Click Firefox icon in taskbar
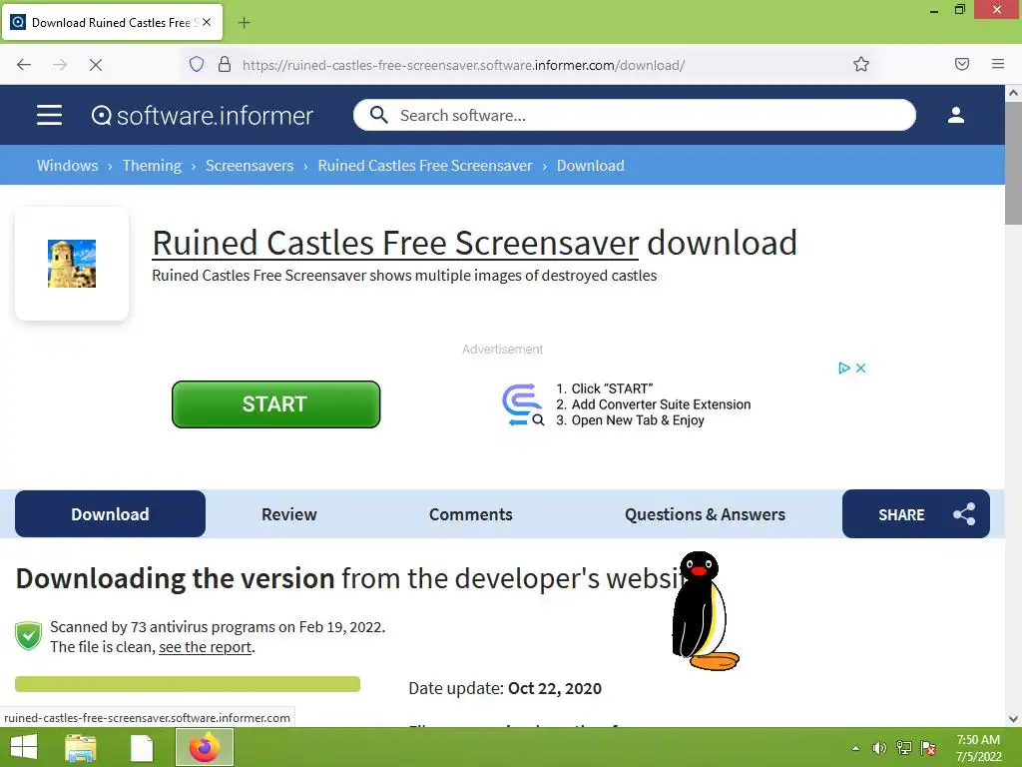This screenshot has height=767, width=1022. click(204, 747)
